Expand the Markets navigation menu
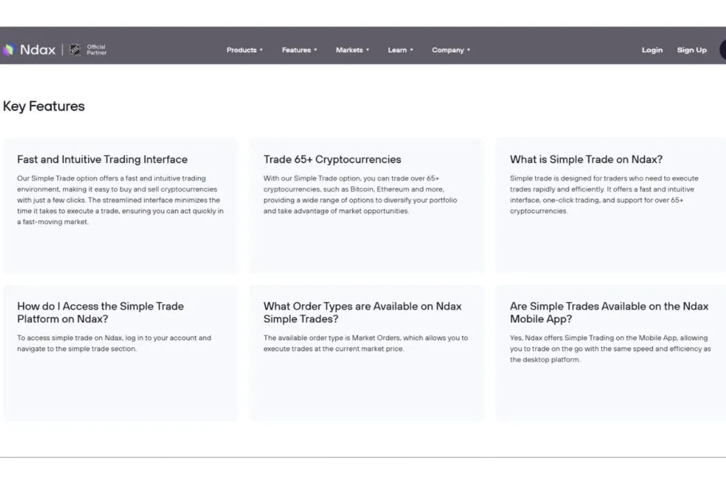Viewport: 726px width, 484px height. (x=352, y=50)
